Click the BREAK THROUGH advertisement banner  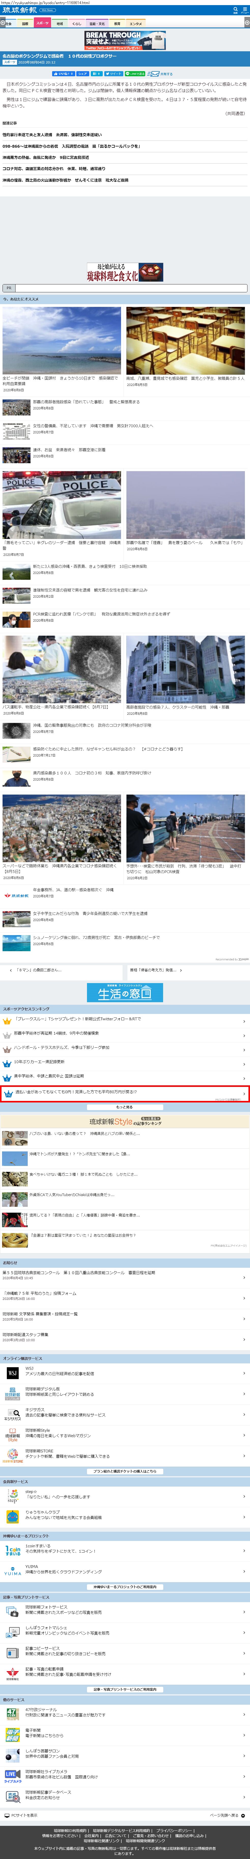[125, 40]
